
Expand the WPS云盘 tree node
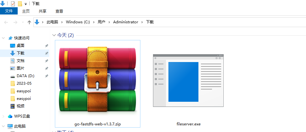point(3,116)
